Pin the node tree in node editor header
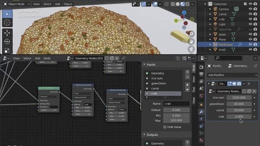 pyautogui.click(x=123, y=58)
